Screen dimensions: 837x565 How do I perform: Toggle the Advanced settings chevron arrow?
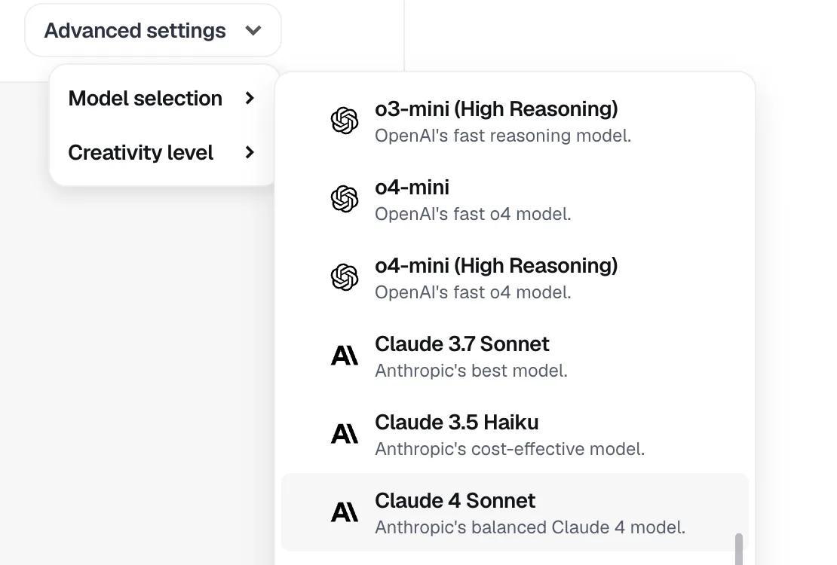coord(253,31)
